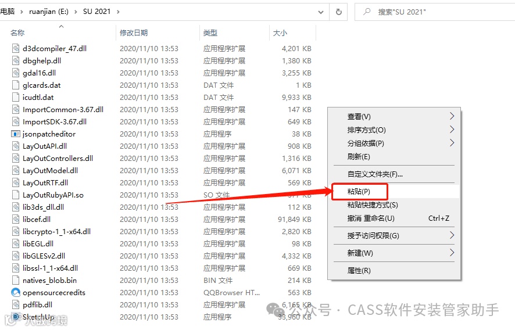Image resolution: width=515 pixels, height=330 pixels.
Task: Click the LayOutAPI.dll file icon
Action: [16, 146]
